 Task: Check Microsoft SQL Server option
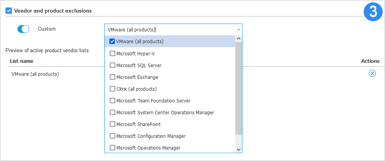pyautogui.click(x=112, y=65)
